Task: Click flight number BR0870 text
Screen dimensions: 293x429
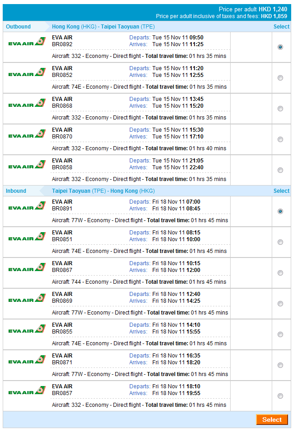Action: coord(62,137)
